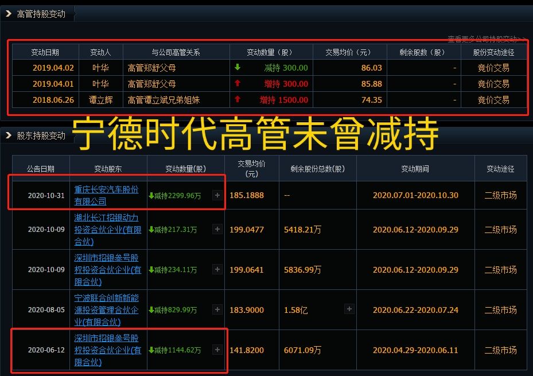Select announcement date 2020-08-05
Image resolution: width=533 pixels, height=376 pixels.
click(x=46, y=310)
